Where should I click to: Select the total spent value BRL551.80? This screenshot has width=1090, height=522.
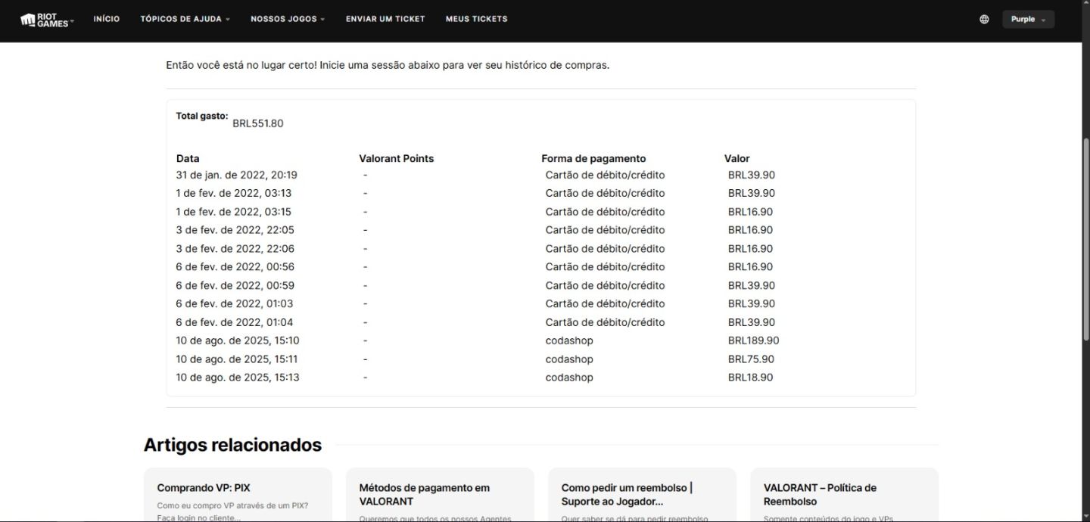258,123
